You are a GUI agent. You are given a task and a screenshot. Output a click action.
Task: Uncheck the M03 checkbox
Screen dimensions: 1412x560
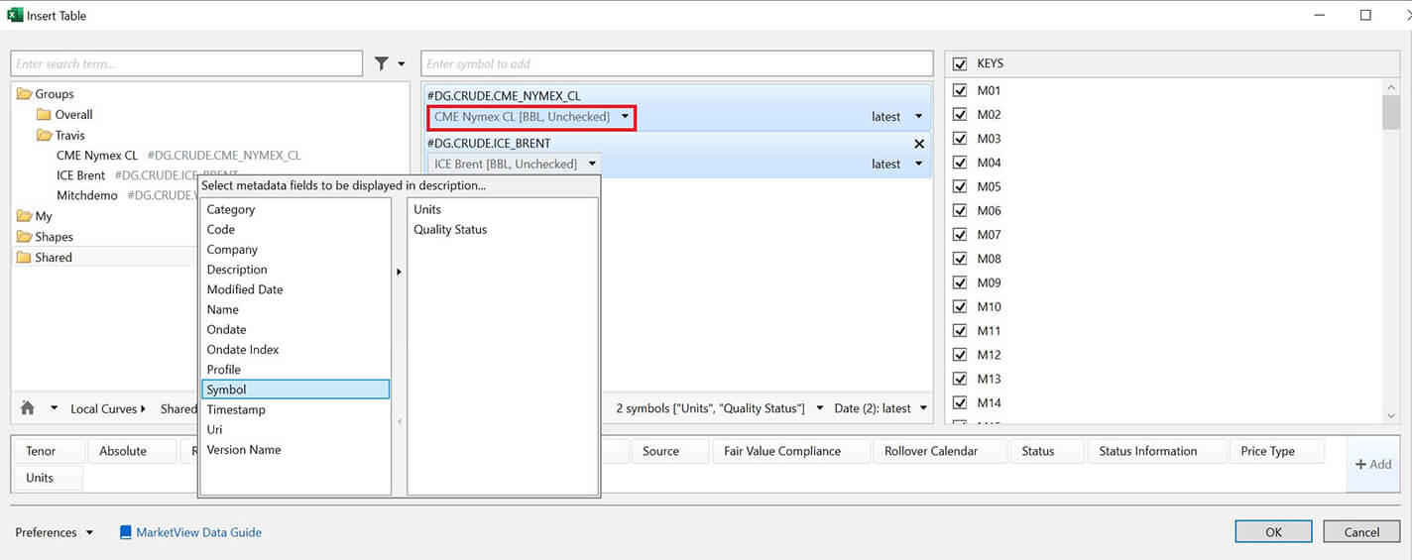[960, 139]
